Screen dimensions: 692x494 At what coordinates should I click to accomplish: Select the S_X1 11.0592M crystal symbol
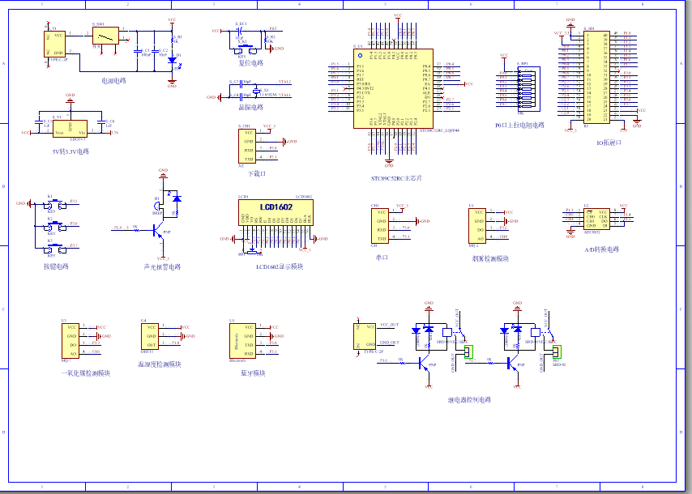pos(256,92)
